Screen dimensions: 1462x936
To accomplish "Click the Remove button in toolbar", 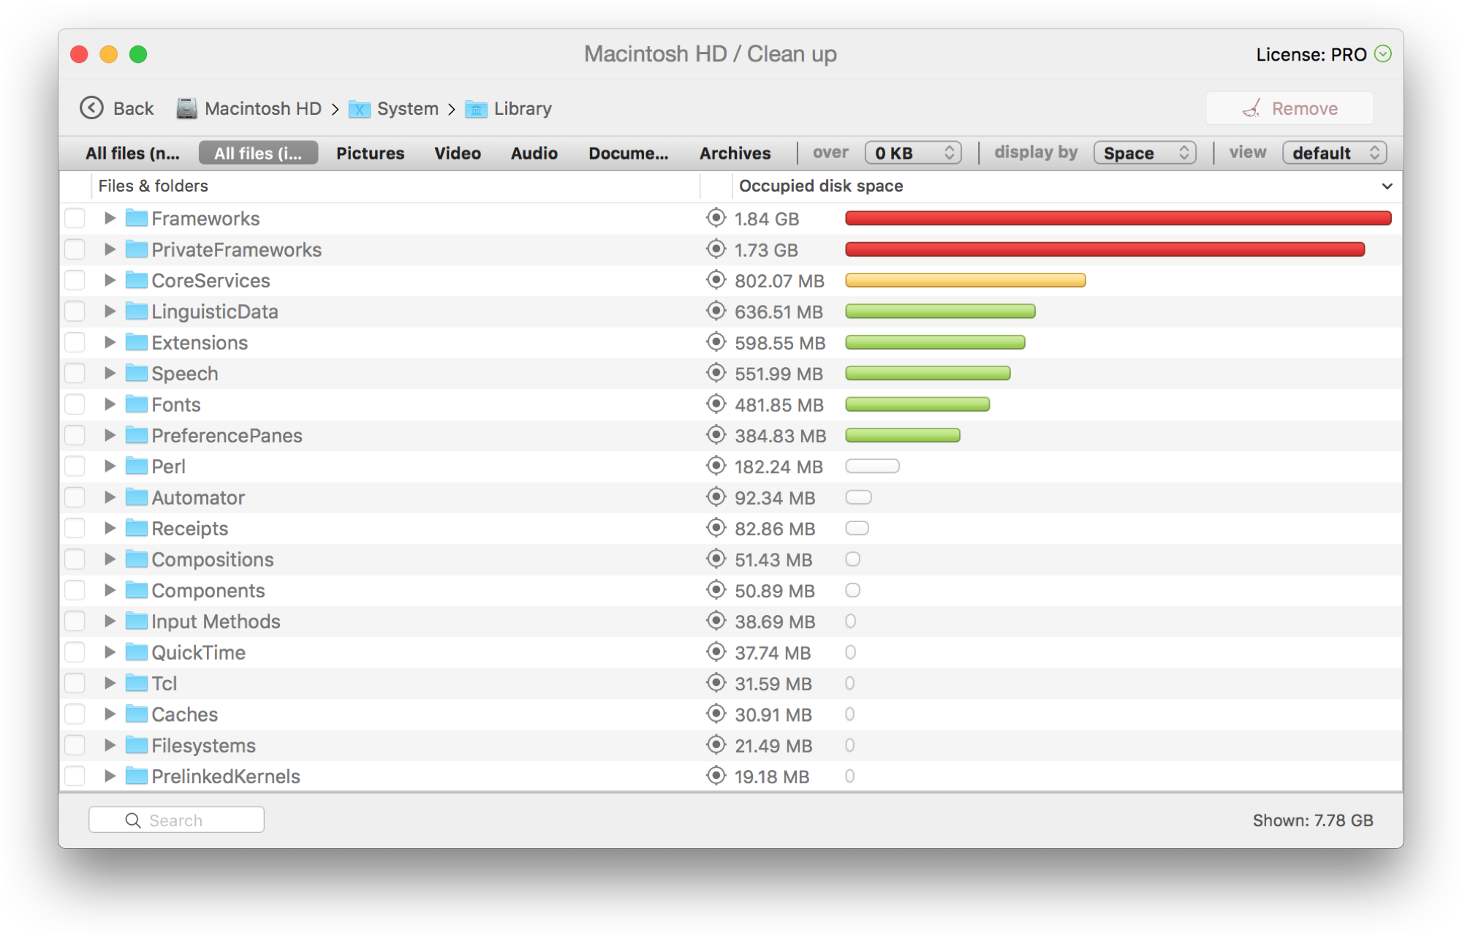I will click(1292, 107).
